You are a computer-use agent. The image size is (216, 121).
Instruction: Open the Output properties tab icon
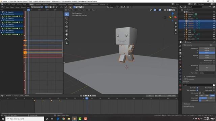[180, 53]
